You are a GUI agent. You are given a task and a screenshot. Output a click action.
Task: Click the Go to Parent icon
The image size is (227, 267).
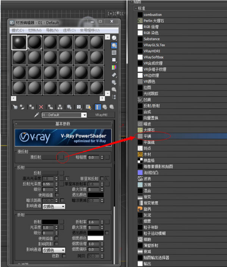pyautogui.click(x=105, y=107)
